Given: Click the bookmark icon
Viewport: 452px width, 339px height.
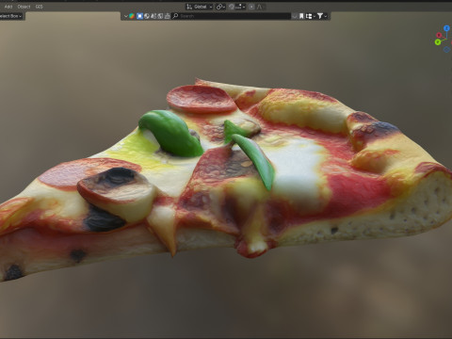Looking at the screenshot, I should click(301, 16).
